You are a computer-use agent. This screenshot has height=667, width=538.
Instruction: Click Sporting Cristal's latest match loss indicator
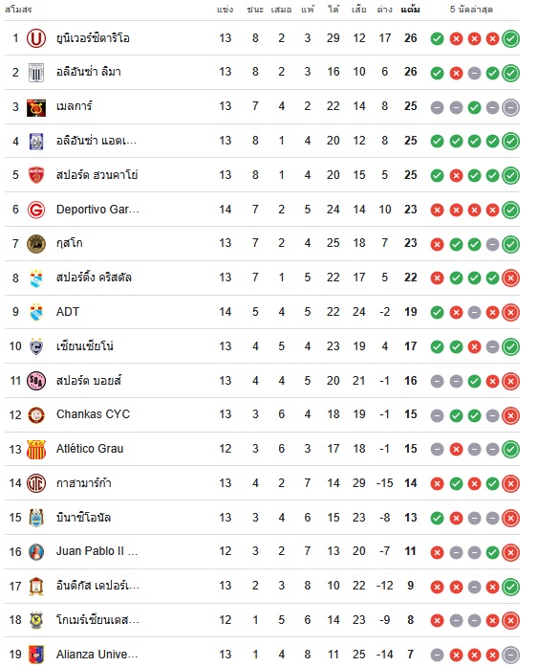(511, 278)
